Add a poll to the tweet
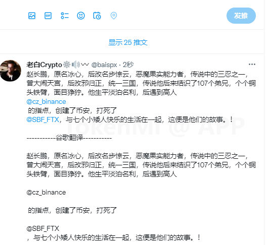This screenshot has height=245, width=268. click(65, 16)
